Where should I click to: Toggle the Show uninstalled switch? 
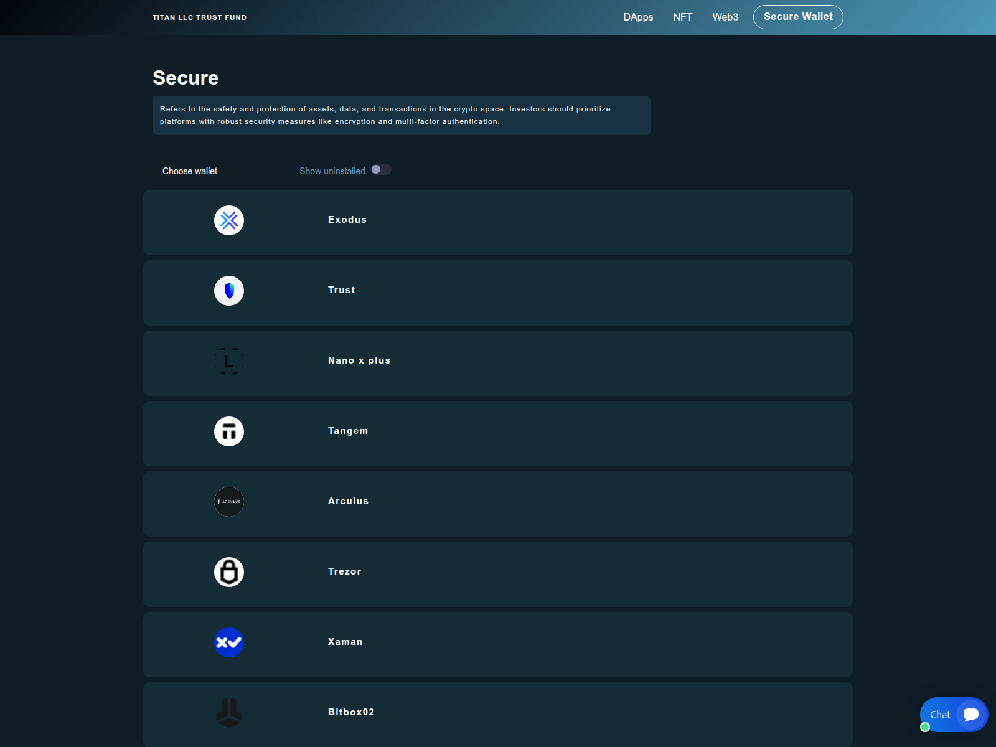tap(381, 170)
